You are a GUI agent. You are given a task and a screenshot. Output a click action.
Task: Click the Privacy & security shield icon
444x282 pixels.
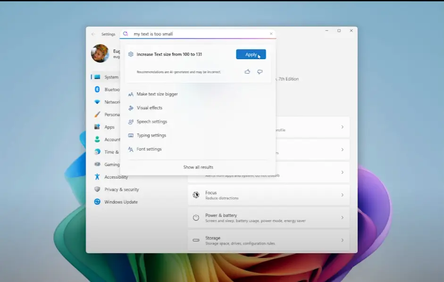pos(97,189)
